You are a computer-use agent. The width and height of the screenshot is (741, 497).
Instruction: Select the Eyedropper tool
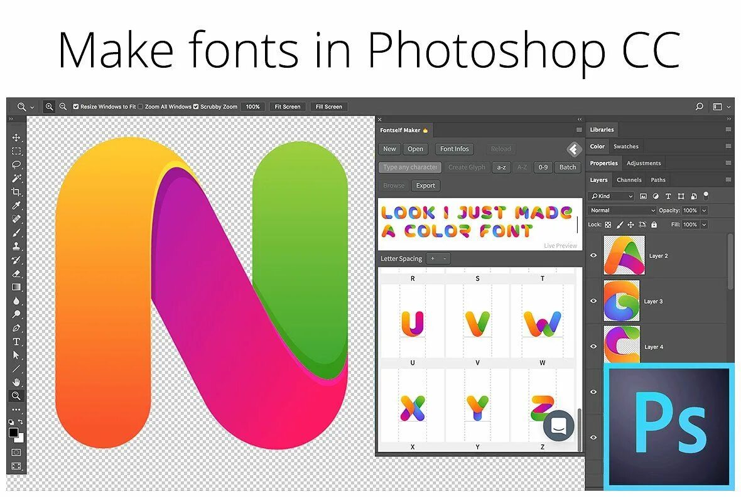point(16,205)
